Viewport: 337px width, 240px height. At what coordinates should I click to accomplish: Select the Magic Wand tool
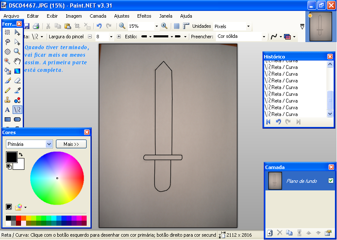7,61
